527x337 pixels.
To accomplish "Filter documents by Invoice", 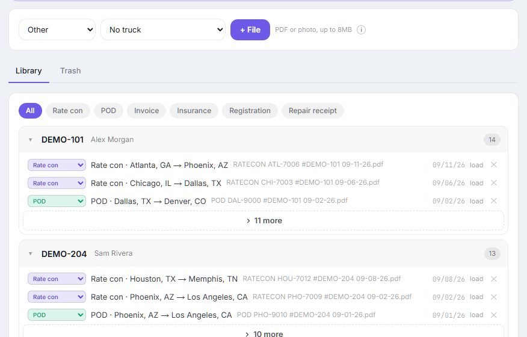I will point(147,111).
